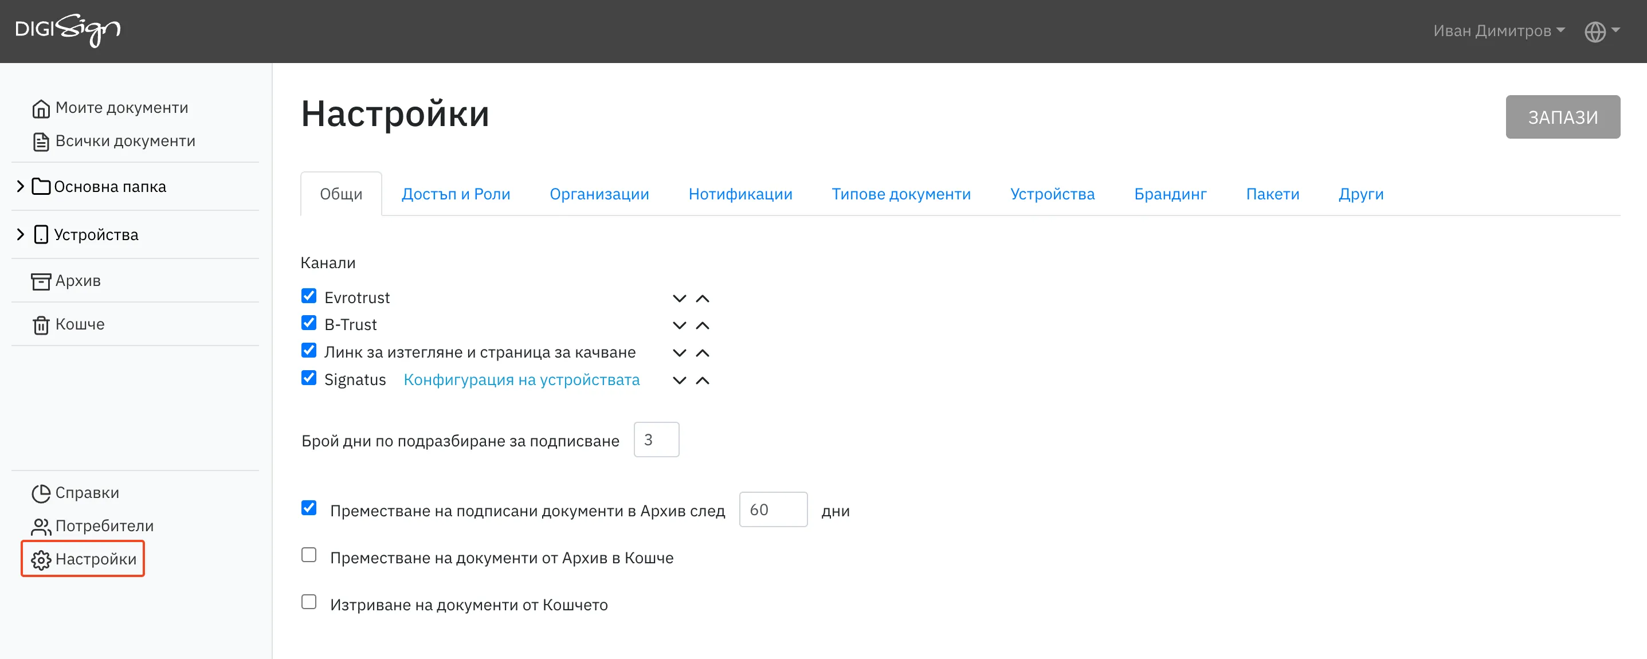Switch to Типове документи tab
This screenshot has width=1647, height=659.
coord(901,194)
